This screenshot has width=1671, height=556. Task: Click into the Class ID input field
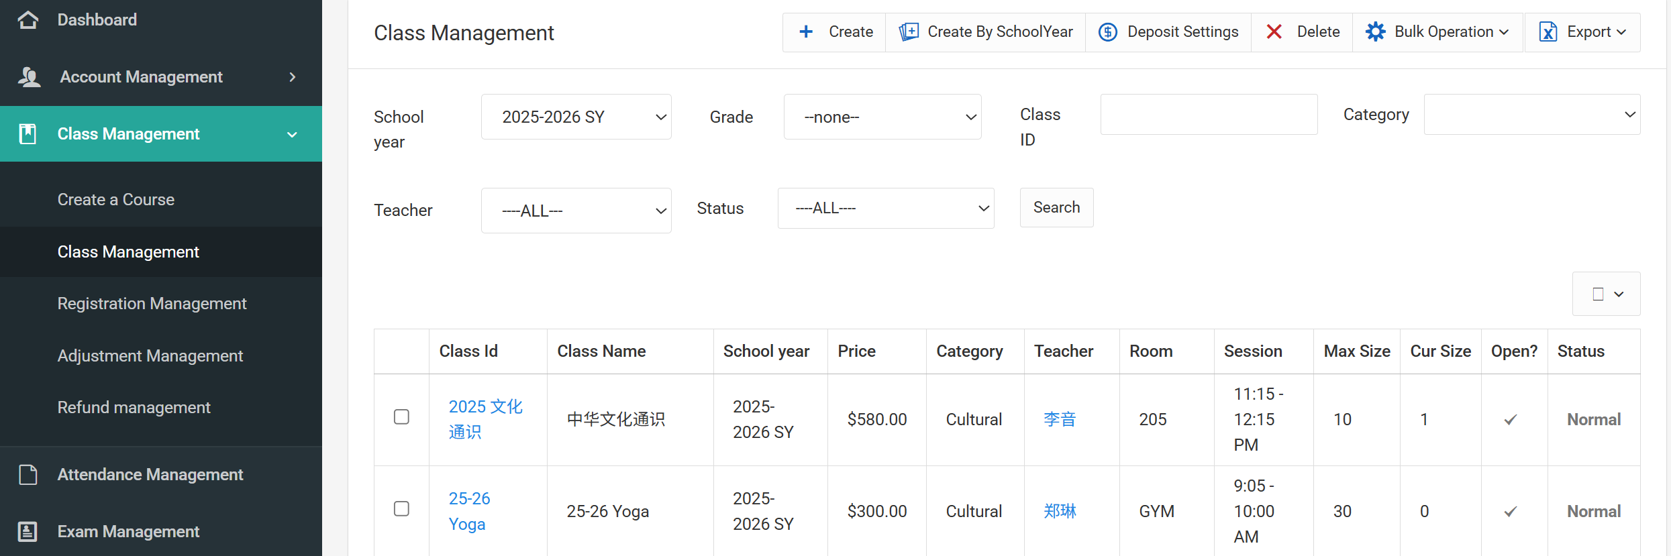(1209, 115)
